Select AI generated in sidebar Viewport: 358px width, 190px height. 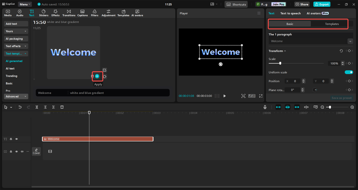(x=14, y=61)
